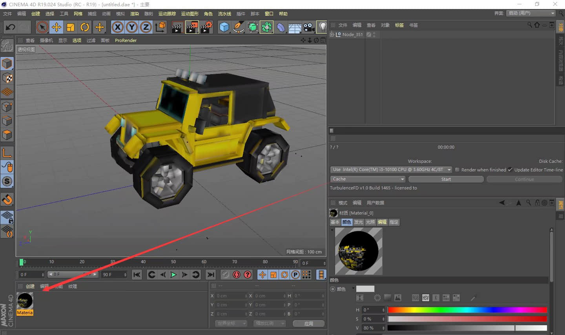Expand the 颜色 color options arrow
565x335 pixels.
pos(353,288)
